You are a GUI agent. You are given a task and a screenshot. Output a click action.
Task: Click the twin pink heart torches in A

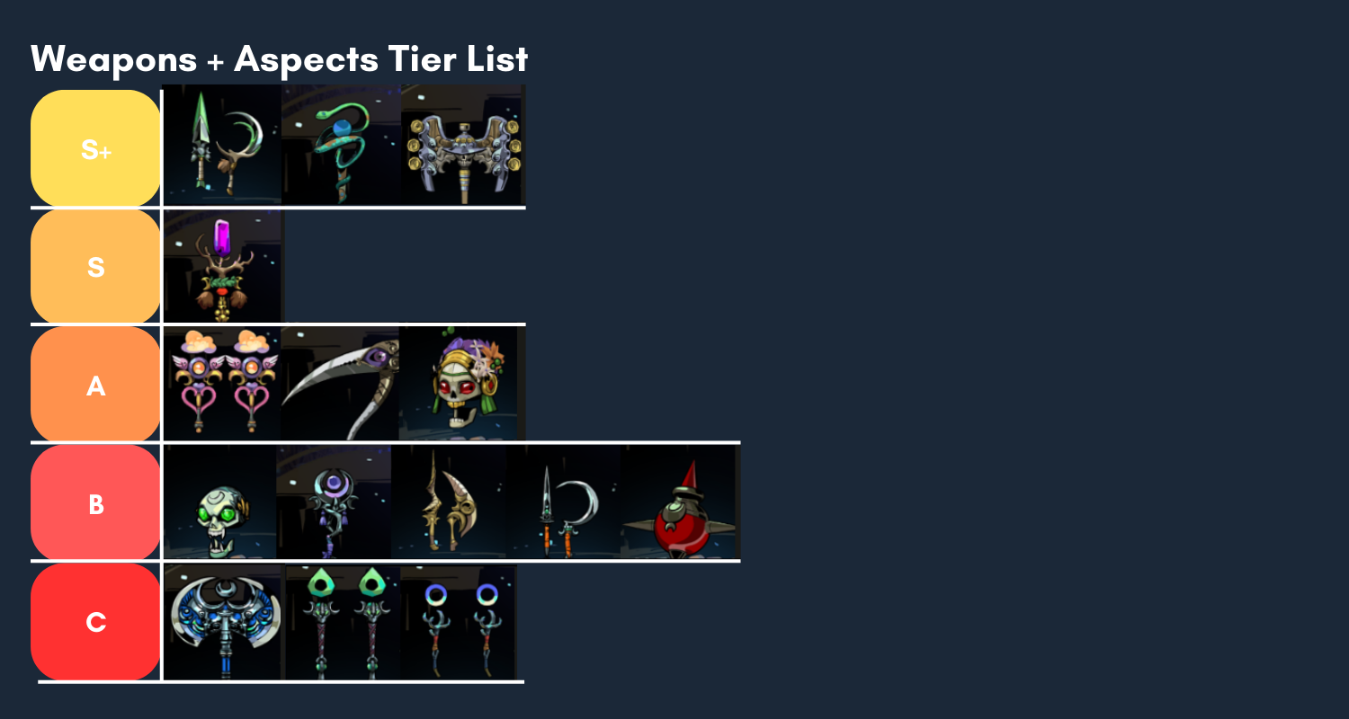click(222, 383)
